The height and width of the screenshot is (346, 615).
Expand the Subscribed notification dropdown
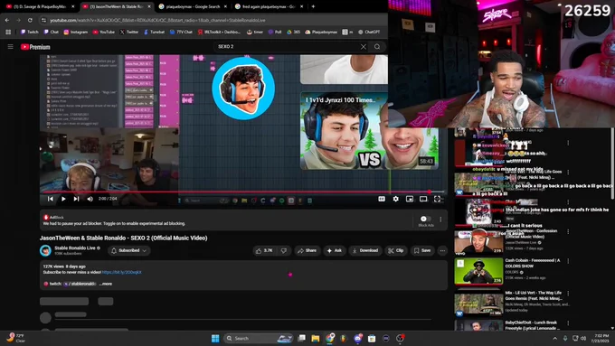128,250
